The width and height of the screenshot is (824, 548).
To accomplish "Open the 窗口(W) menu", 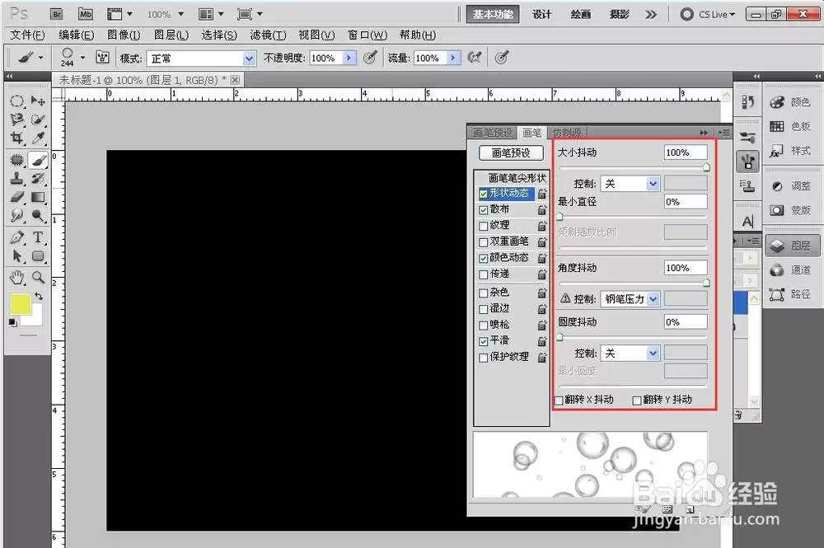I will tap(368, 35).
